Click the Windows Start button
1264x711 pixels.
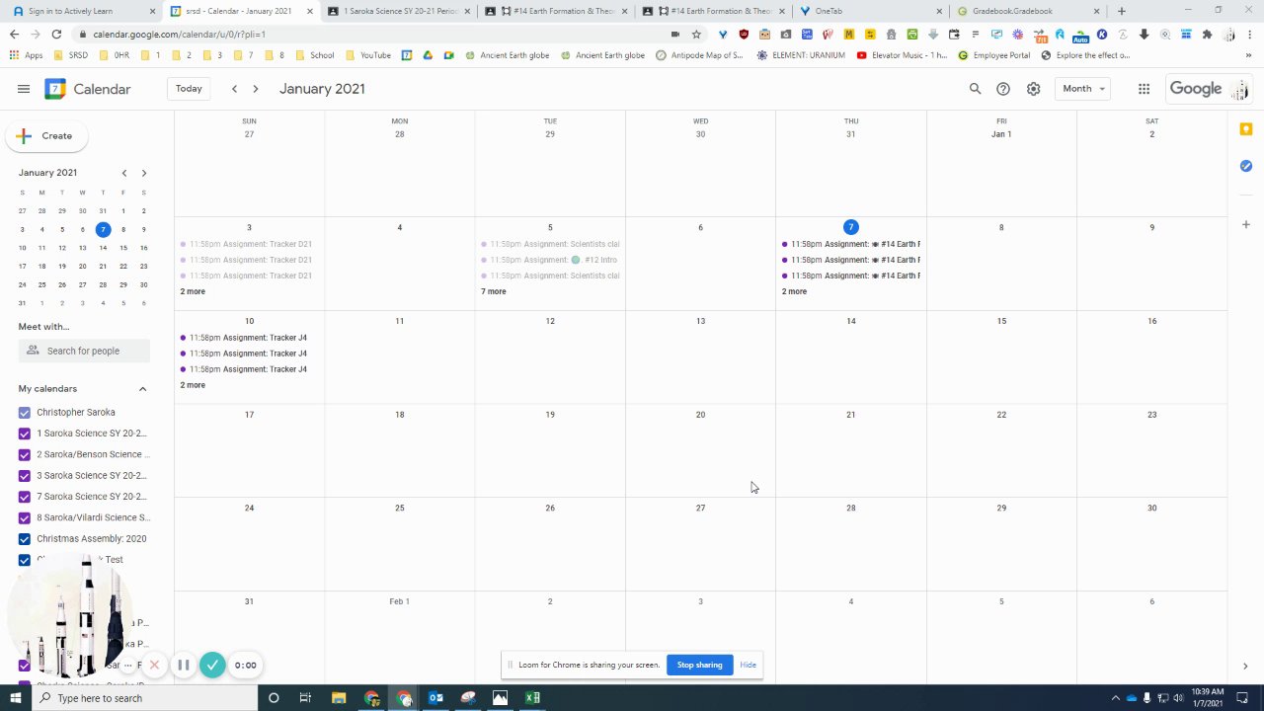point(16,698)
